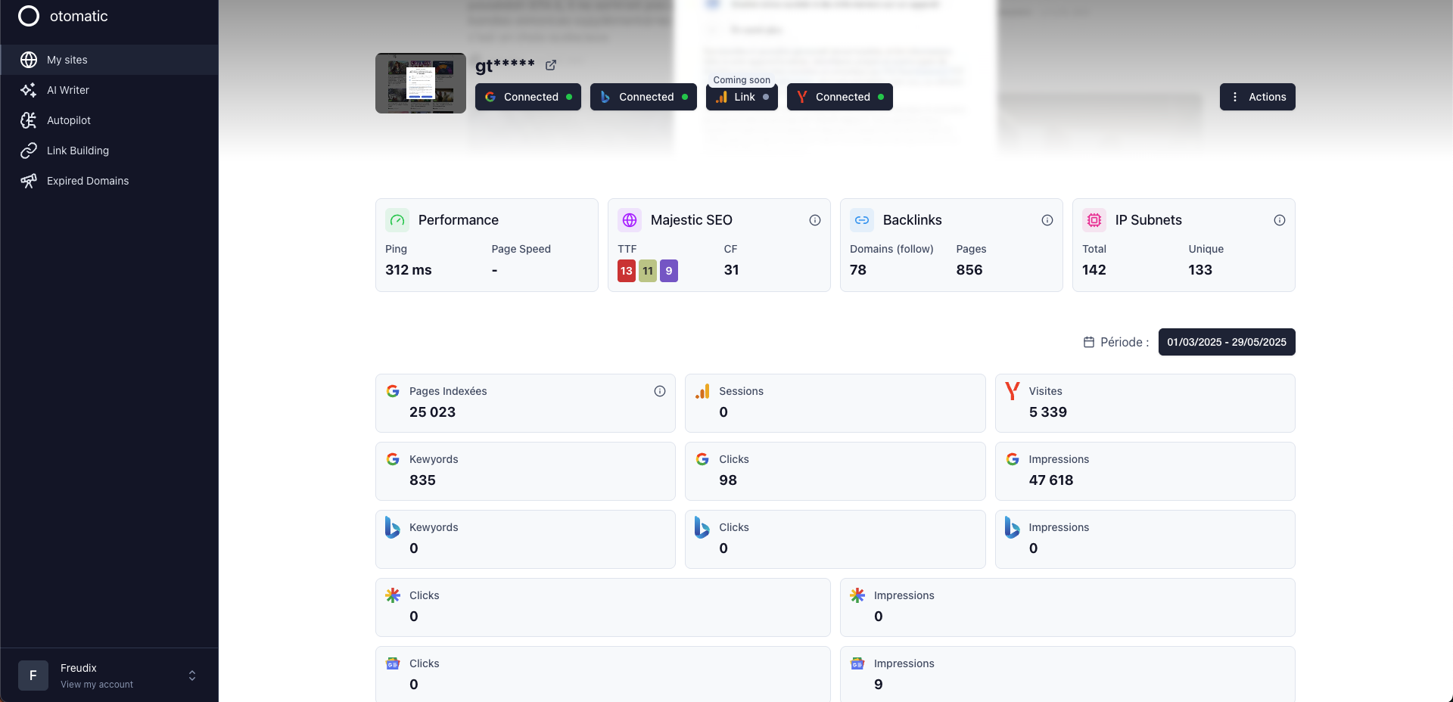Expand the Freudix account switcher chevron
Image resolution: width=1453 pixels, height=702 pixels.
click(192, 676)
